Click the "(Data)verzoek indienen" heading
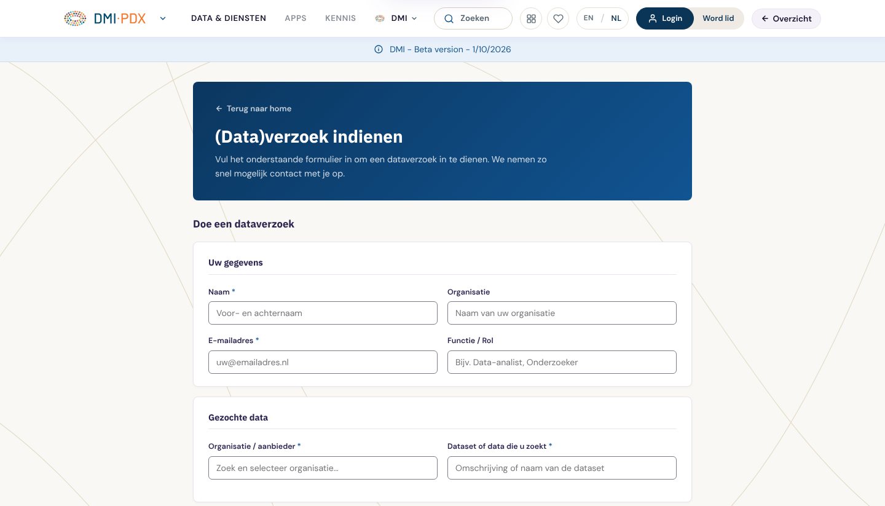Image resolution: width=885 pixels, height=506 pixels. coord(309,136)
